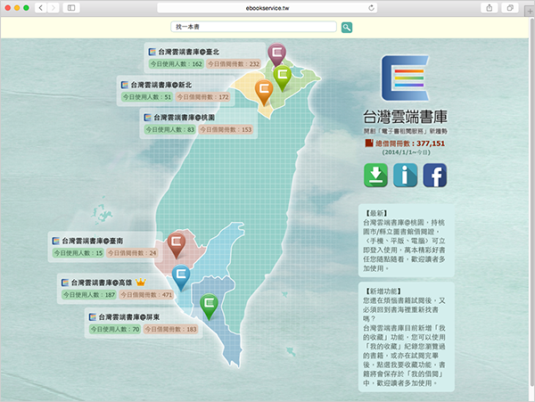Click Kaohsiung's 今日借閱冊數：471 badge

(x=146, y=295)
